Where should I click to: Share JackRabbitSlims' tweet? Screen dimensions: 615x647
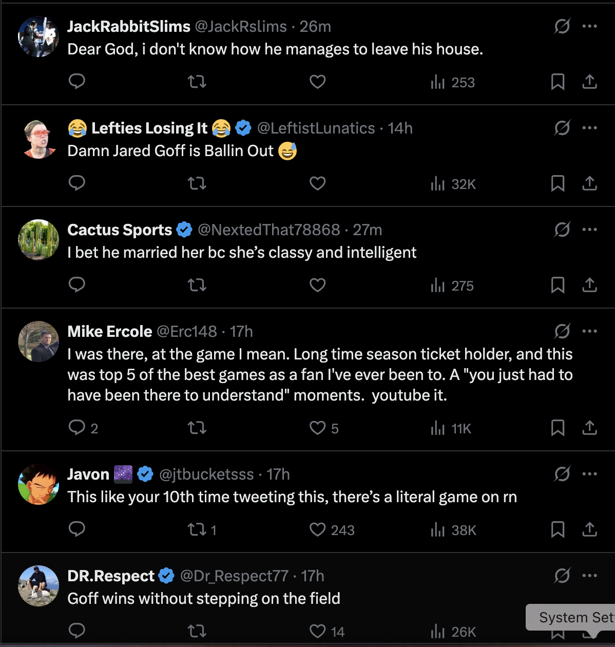[x=590, y=82]
